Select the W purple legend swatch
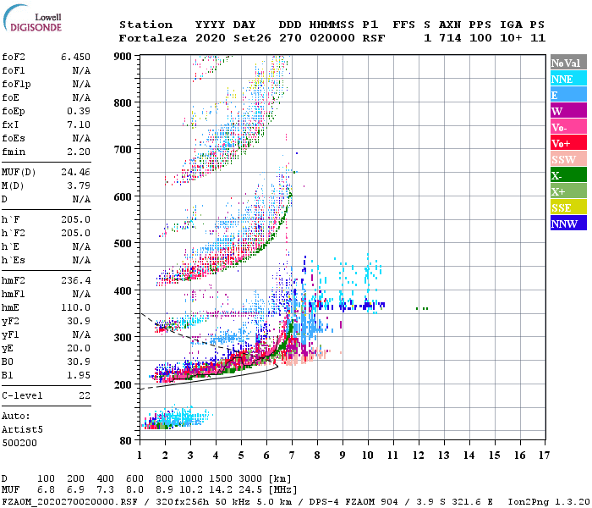Image resolution: width=592 pixels, height=508 pixels. [x=568, y=111]
